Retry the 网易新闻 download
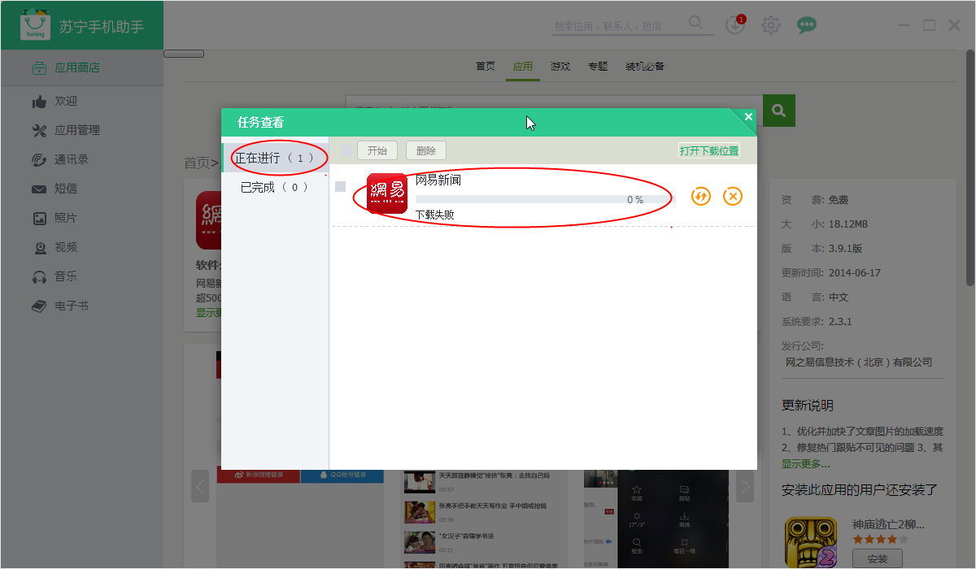Viewport: 976px width, 569px height. (x=701, y=196)
